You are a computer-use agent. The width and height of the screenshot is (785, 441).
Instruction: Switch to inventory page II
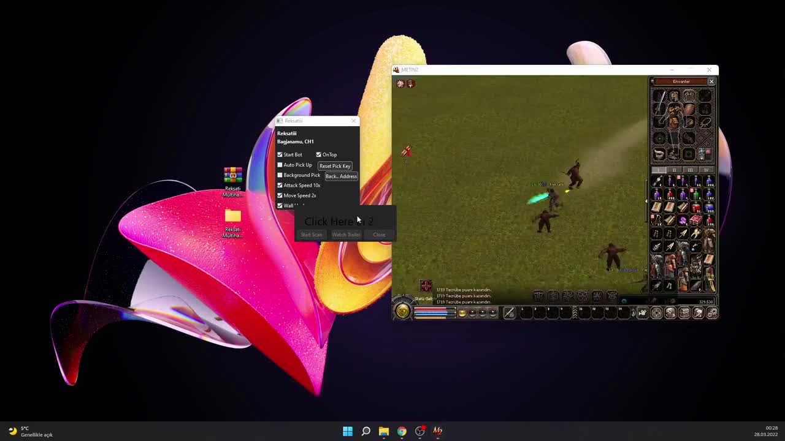pos(675,170)
